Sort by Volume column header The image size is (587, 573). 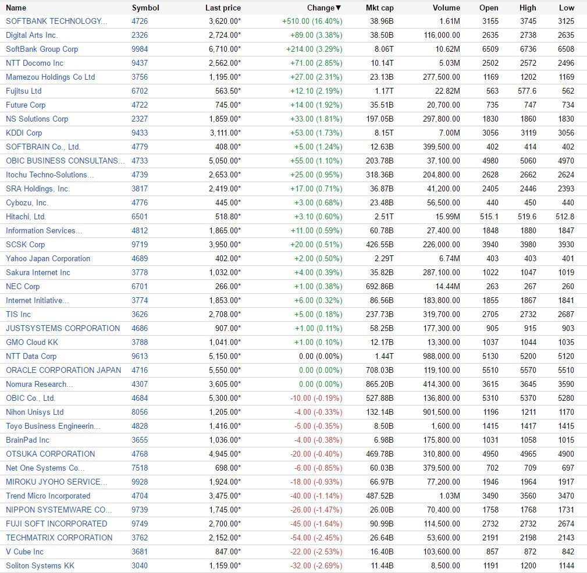click(x=446, y=8)
